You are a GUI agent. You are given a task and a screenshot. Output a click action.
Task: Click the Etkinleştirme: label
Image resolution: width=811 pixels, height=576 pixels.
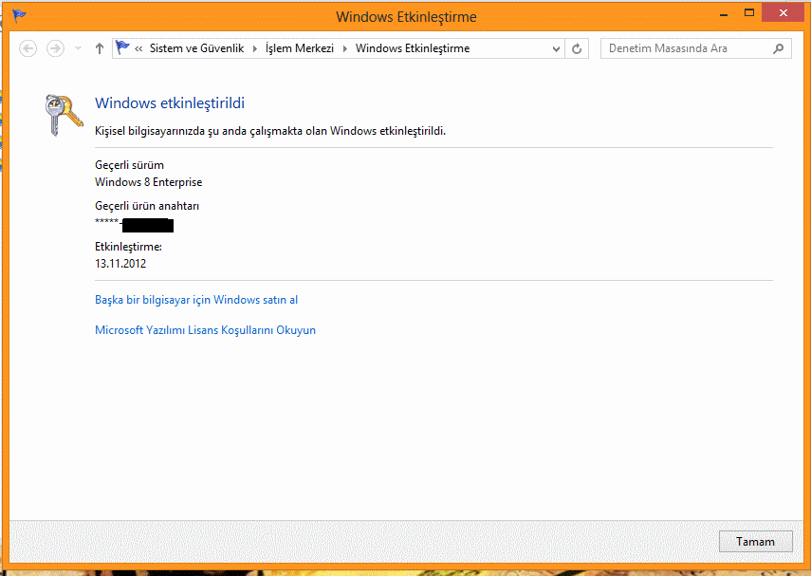(128, 247)
